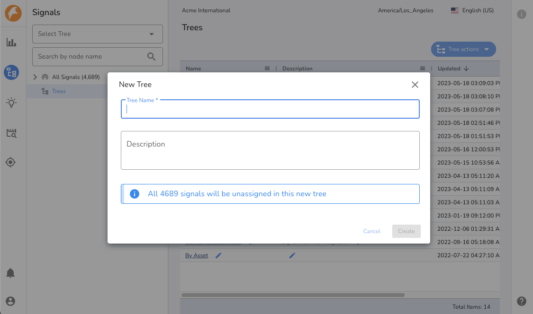
Task: Click the 2023-05-16 12:00:53 timestamp cell
Action: [x=469, y=149]
